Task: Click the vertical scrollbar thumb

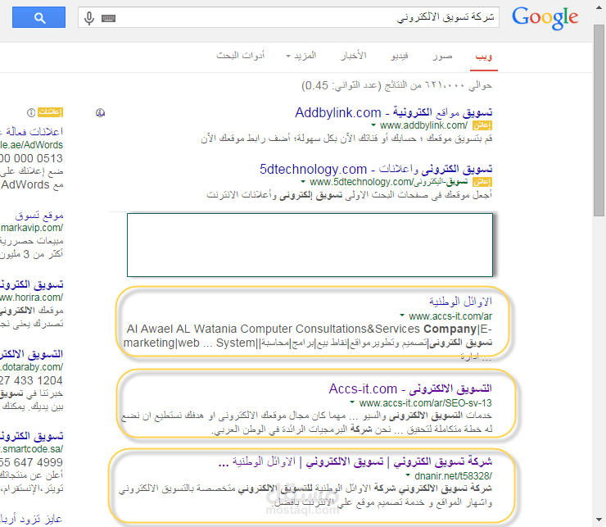Action: coord(599,120)
